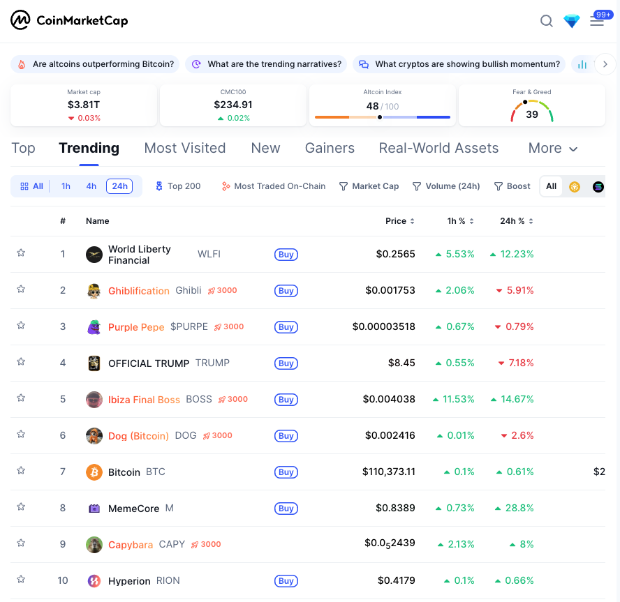Ask 'What are the trending narratives?'
Screen dimensions: 620x602
point(266,64)
